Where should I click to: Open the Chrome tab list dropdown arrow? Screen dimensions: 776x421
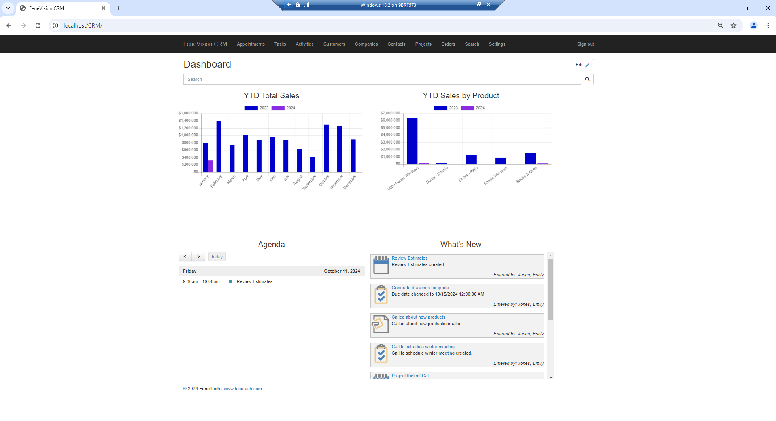point(8,8)
